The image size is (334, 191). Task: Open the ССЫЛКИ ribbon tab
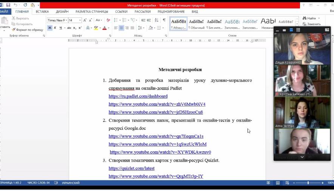(x=121, y=12)
